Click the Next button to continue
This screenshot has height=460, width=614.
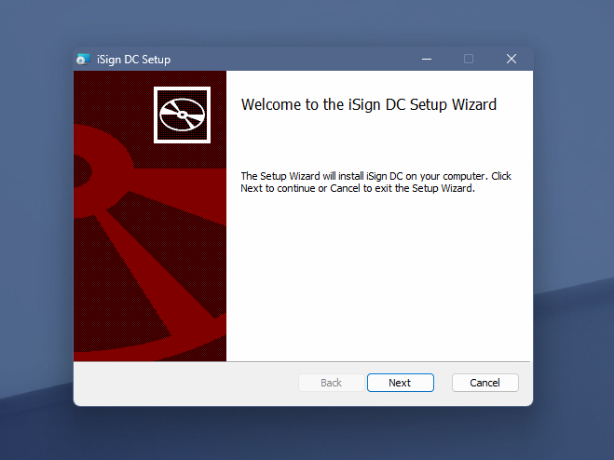tap(401, 383)
